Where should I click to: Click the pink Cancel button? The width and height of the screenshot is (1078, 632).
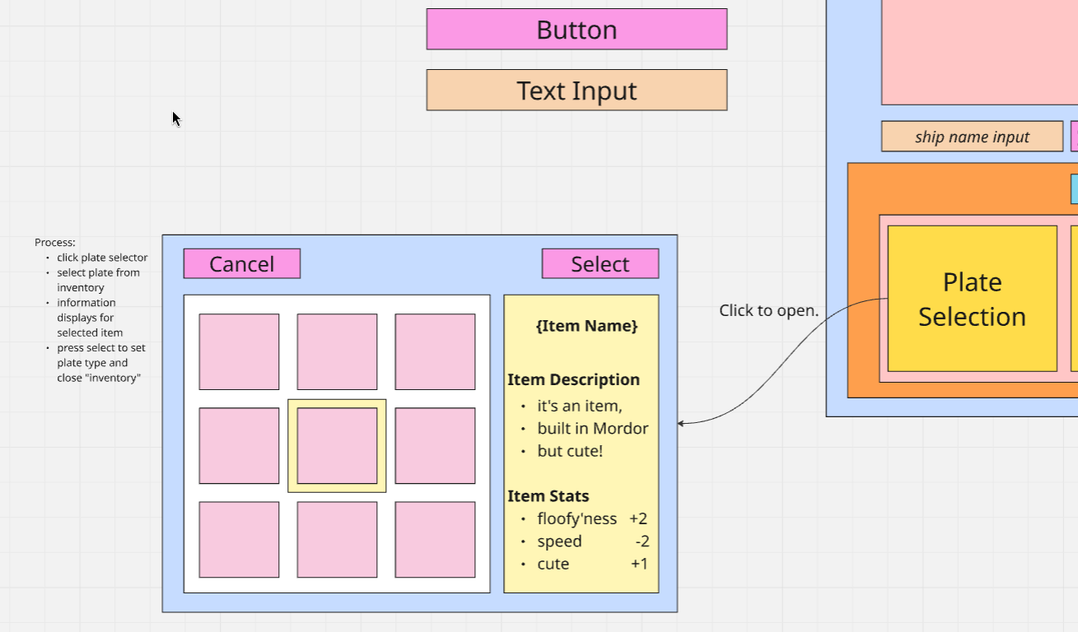pos(241,264)
